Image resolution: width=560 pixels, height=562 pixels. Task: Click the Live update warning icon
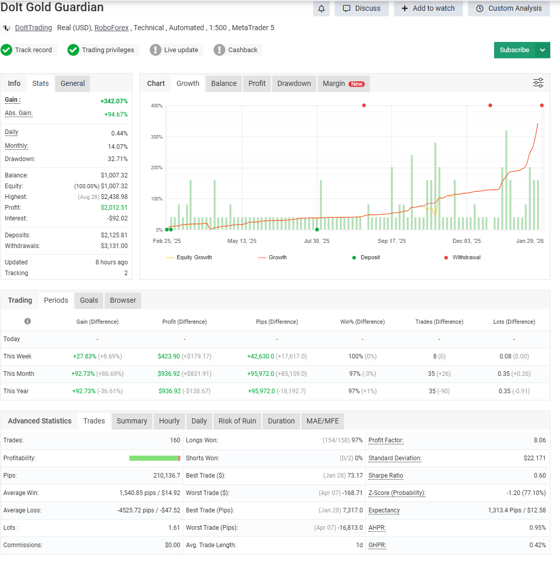[155, 50]
